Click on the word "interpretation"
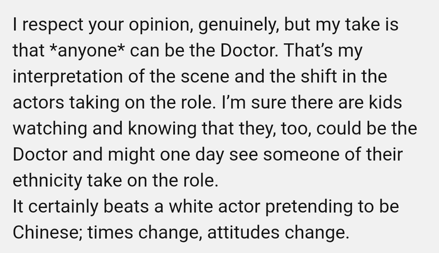The width and height of the screenshot is (439, 253). click(68, 77)
